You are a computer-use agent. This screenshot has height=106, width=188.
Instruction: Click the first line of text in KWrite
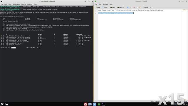coord(130,10)
